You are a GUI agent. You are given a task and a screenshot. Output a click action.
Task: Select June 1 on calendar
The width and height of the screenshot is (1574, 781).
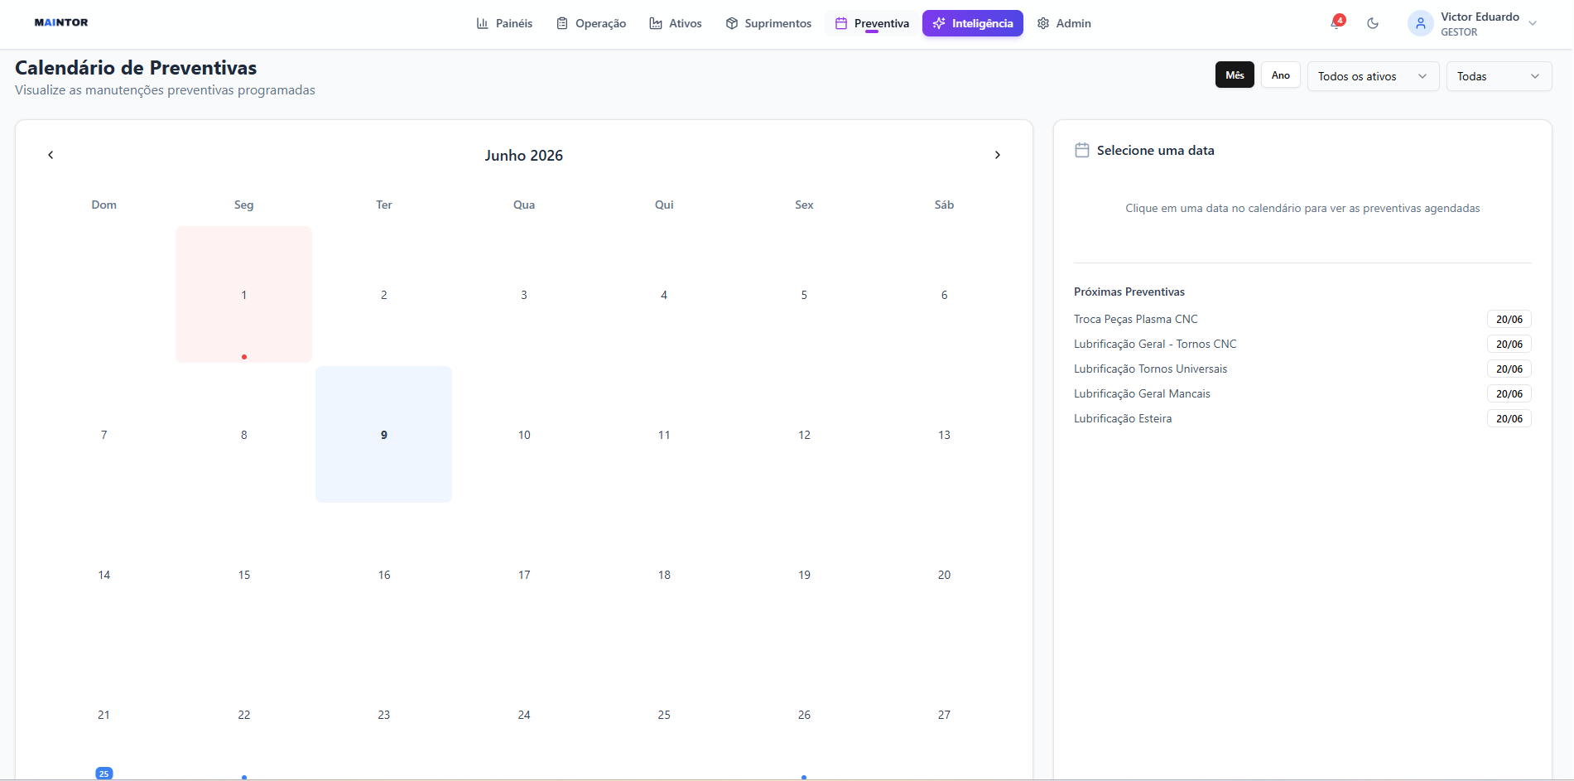pos(243,295)
